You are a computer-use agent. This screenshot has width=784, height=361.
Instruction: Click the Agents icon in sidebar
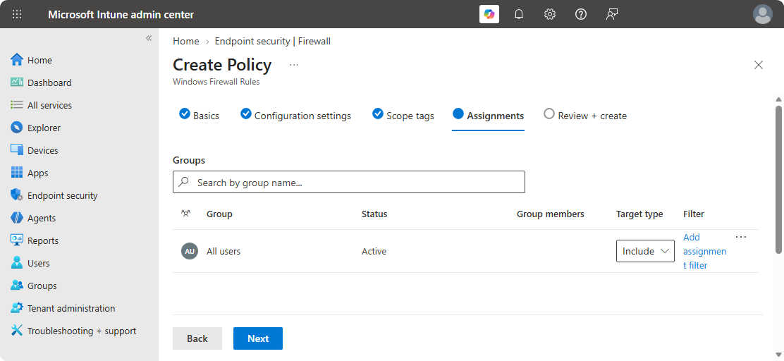tap(17, 218)
